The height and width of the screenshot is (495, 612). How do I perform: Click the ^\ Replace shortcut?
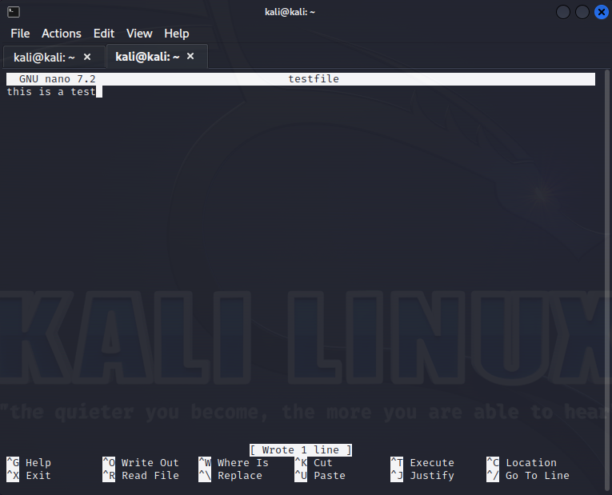pyautogui.click(x=230, y=476)
